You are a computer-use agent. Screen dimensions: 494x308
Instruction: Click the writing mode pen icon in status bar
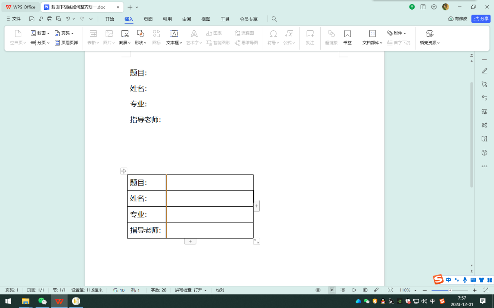click(376, 290)
